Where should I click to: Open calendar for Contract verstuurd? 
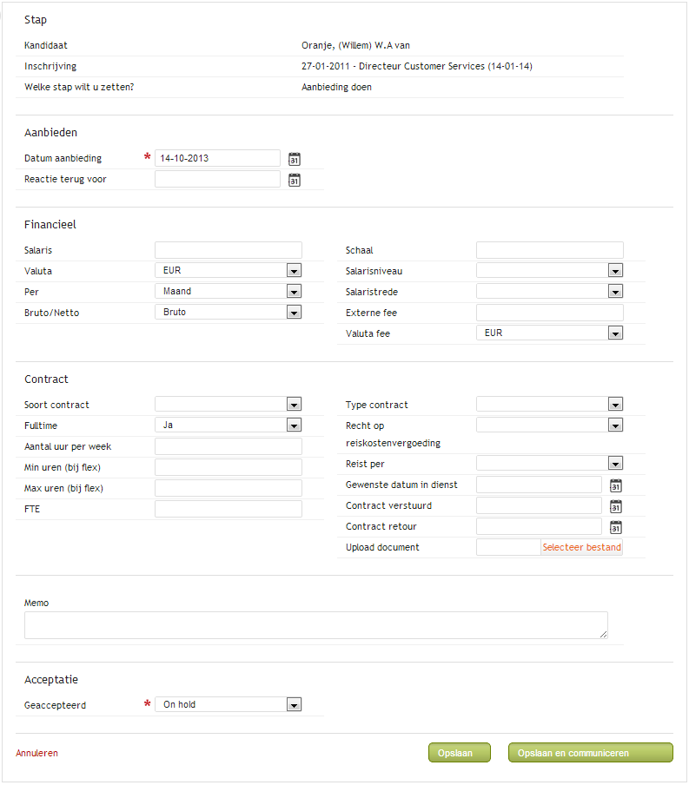615,506
